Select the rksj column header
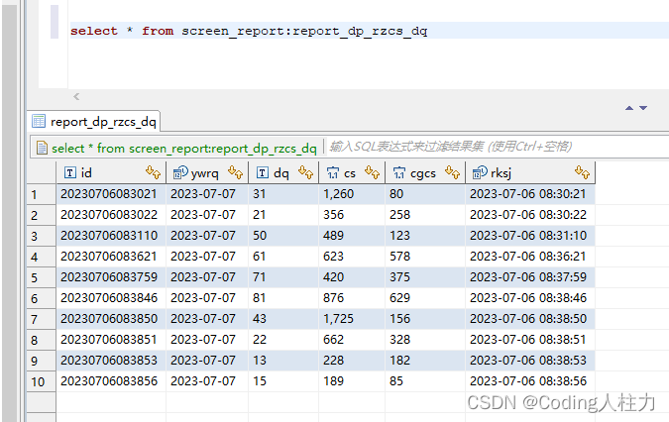 (x=530, y=172)
